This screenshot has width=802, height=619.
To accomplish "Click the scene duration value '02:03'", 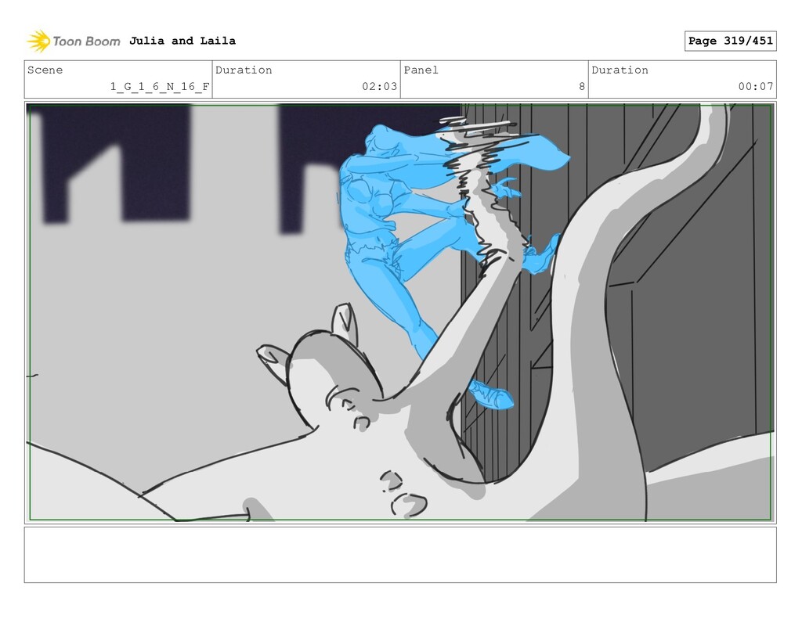I will coord(380,86).
